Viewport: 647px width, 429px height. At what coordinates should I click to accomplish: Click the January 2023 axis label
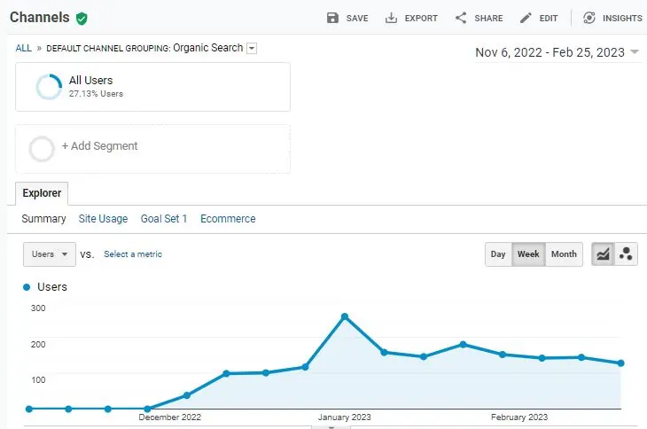pyautogui.click(x=344, y=417)
